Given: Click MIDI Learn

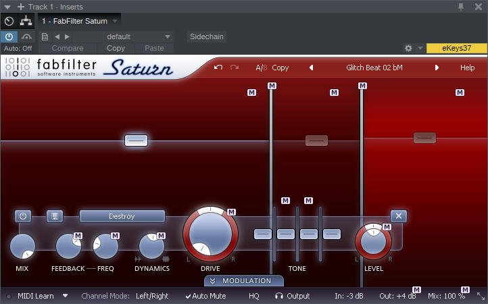Looking at the screenshot, I should [x=35, y=296].
